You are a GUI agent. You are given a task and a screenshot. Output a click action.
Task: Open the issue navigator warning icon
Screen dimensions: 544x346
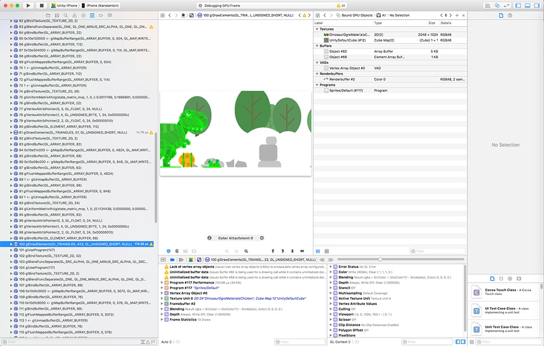tap(74, 15)
